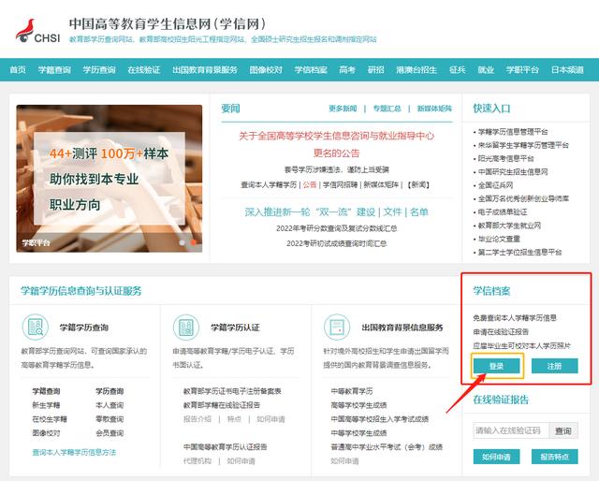Select the active orange carousel dot
The width and height of the screenshot is (599, 481).
click(194, 241)
